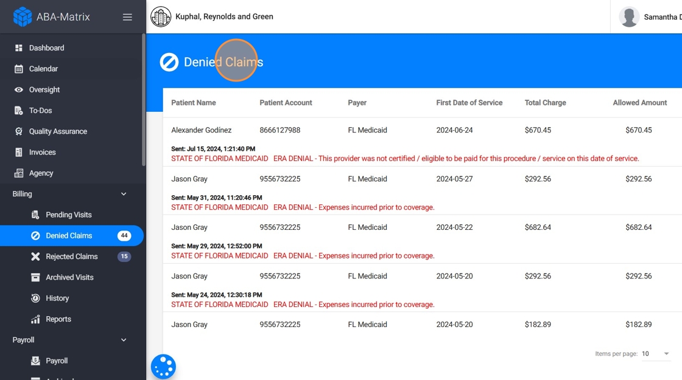
Task: Open Dashboard via its grid icon
Action: coord(19,48)
